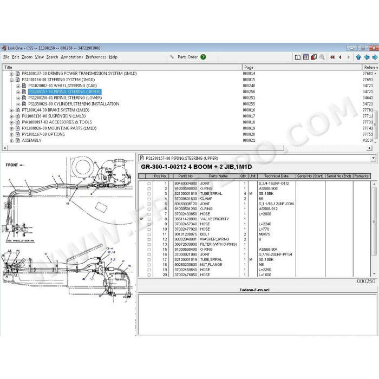Click document icon beside OPTIONS entry
Image resolution: width=379 pixels, height=379 pixels.
17,134
